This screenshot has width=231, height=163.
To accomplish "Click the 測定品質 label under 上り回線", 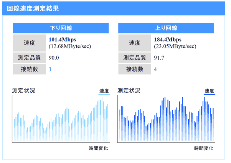I will [135, 58].
